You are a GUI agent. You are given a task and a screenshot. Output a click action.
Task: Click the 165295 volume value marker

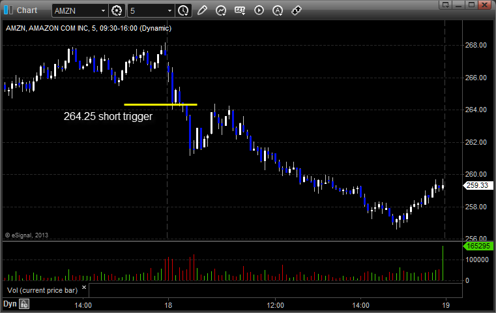click(x=478, y=246)
